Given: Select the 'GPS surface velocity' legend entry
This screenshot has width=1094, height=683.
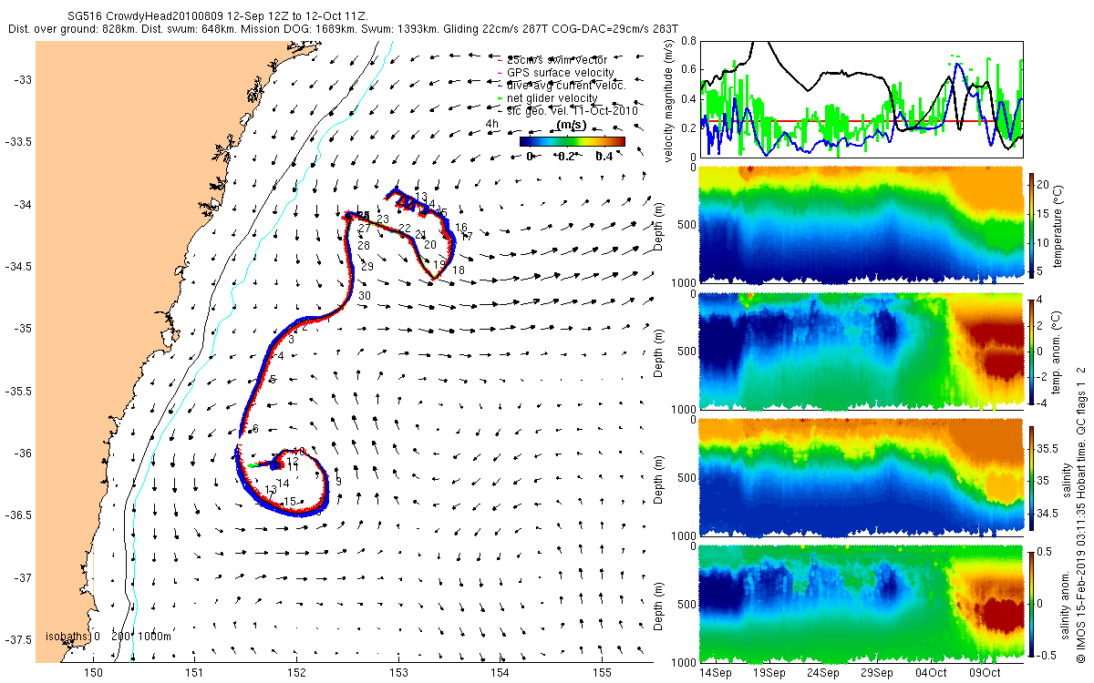Looking at the screenshot, I should 561,72.
